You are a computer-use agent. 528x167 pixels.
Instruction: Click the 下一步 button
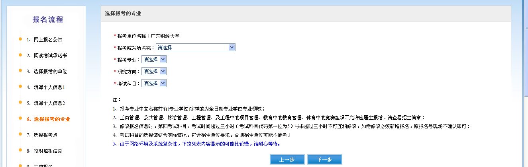pyautogui.click(x=324, y=159)
